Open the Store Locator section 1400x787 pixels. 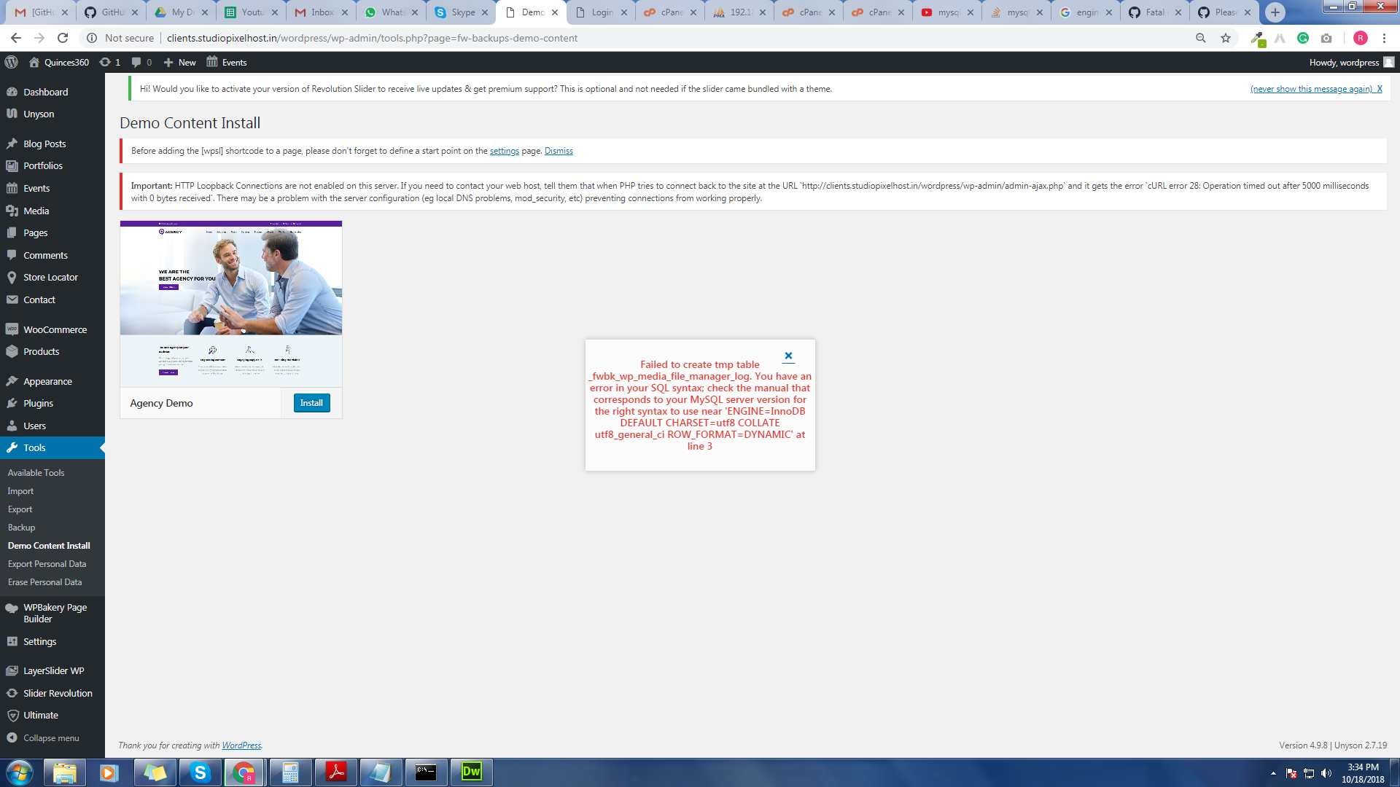[50, 277]
